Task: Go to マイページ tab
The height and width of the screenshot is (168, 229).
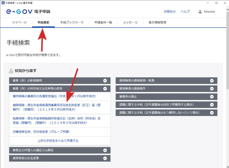Action: [x=19, y=23]
